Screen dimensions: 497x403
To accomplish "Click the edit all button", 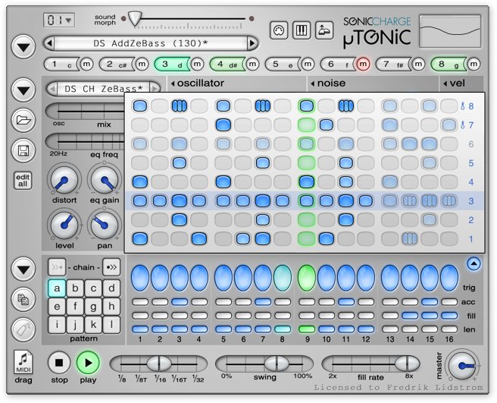I will click(x=23, y=181).
